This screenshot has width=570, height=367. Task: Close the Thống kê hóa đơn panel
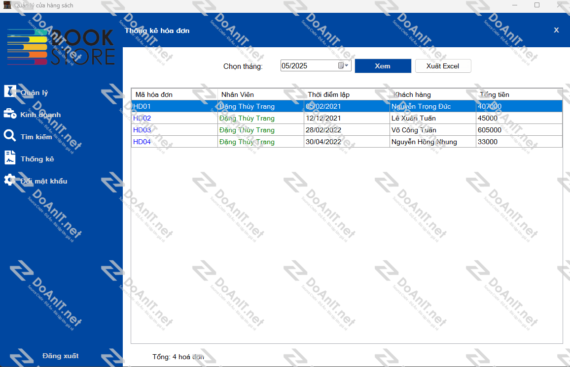coord(556,30)
